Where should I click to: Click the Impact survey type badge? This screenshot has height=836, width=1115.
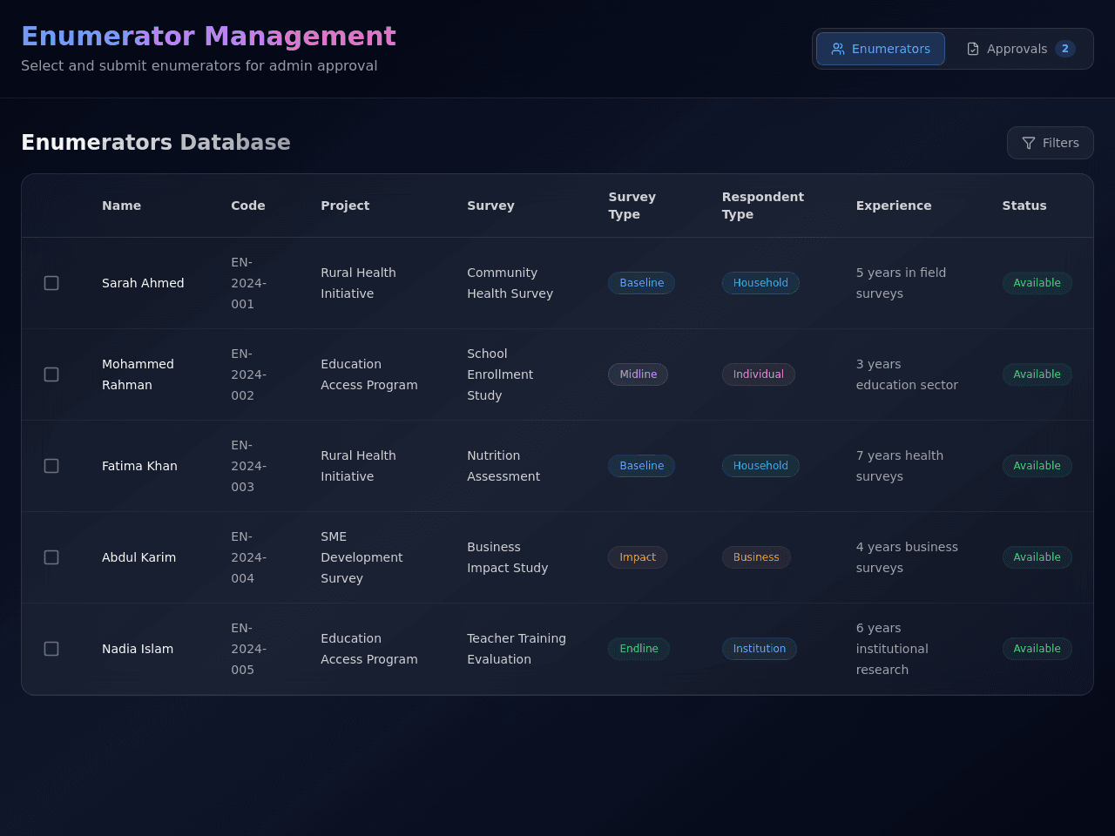[x=638, y=557]
